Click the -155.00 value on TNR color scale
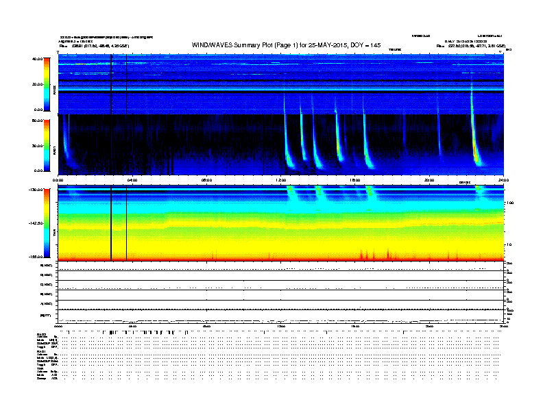 (x=36, y=257)
